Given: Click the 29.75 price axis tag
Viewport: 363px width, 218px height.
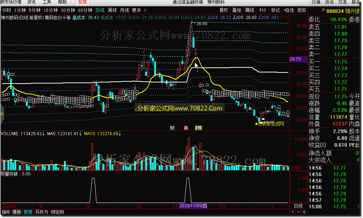Looking at the screenshot, I should coord(298,59).
